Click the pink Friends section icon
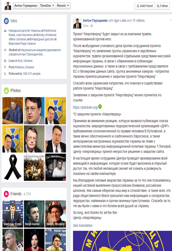Viewport: 172px width, 251px height. (x=6, y=194)
